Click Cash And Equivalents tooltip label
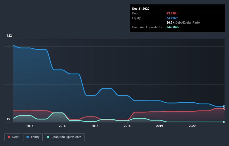Viewport: 229px width, 146px height. coord(147,27)
